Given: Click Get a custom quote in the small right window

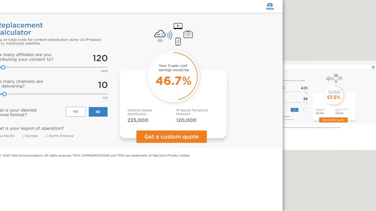Looking at the screenshot, I should (x=333, y=120).
